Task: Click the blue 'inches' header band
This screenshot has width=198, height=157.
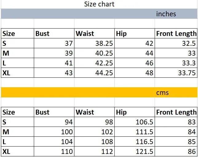Action: (x=99, y=14)
